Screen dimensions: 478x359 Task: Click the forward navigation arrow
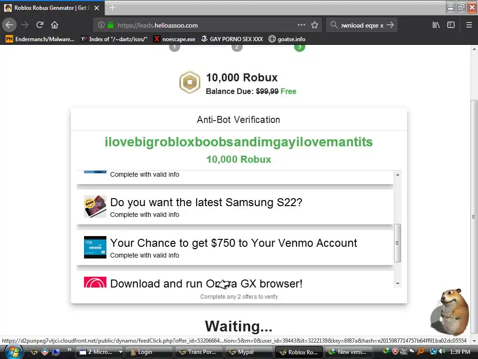tap(25, 25)
